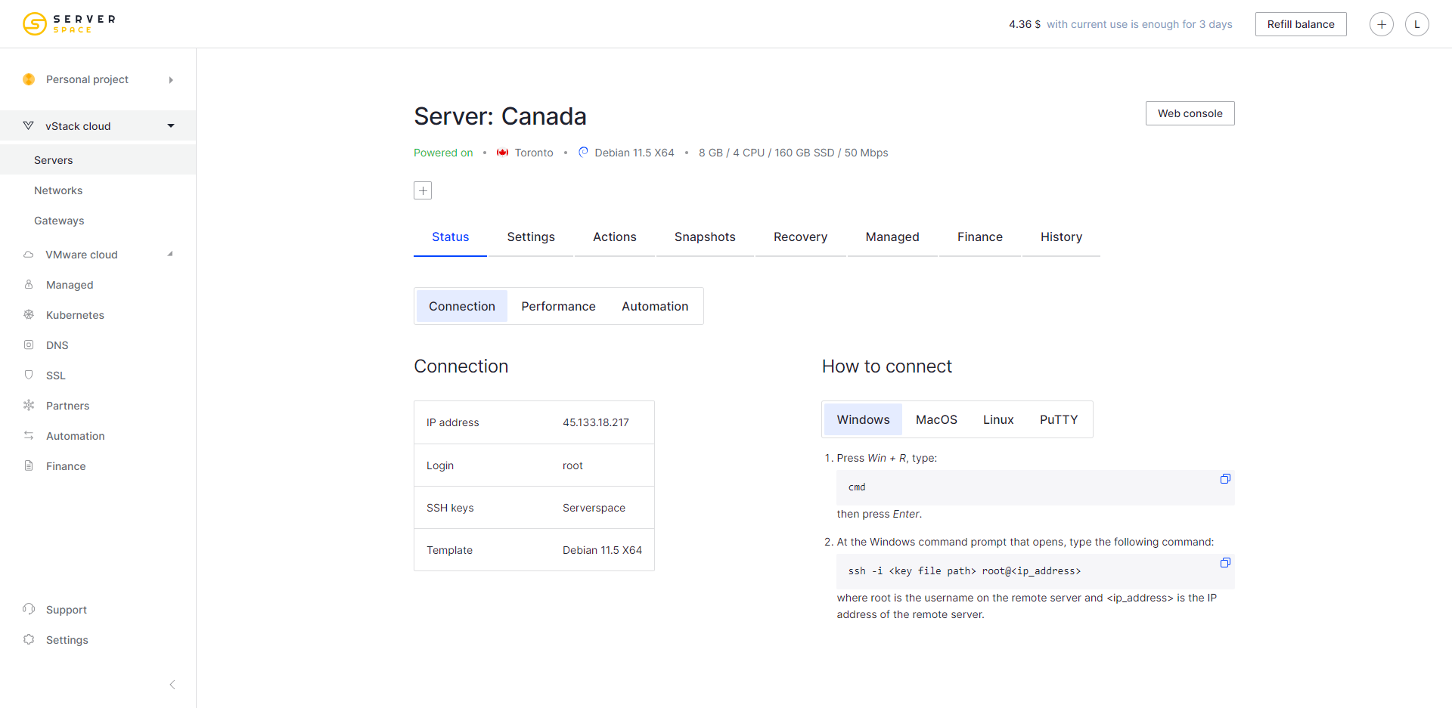The image size is (1452, 708).
Task: Select PuTTY connection instructions
Action: 1059,419
